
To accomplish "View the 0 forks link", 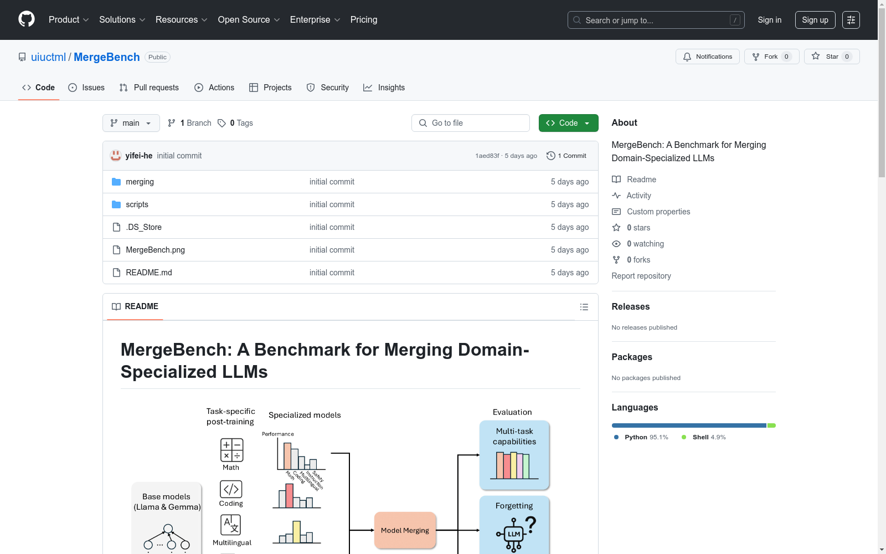I will (x=631, y=260).
